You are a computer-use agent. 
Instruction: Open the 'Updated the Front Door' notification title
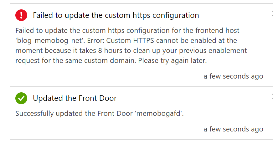point(75,98)
